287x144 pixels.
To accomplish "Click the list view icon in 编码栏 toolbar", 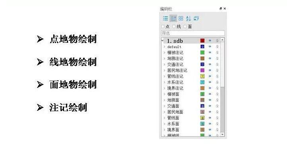I will (x=165, y=18).
